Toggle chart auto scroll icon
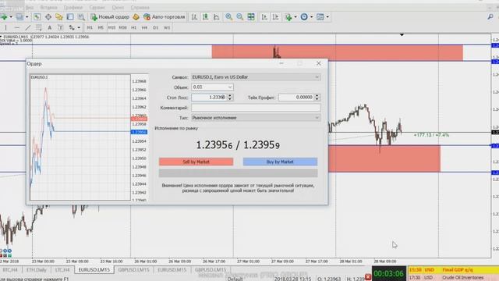The image size is (499, 281). tap(264, 17)
